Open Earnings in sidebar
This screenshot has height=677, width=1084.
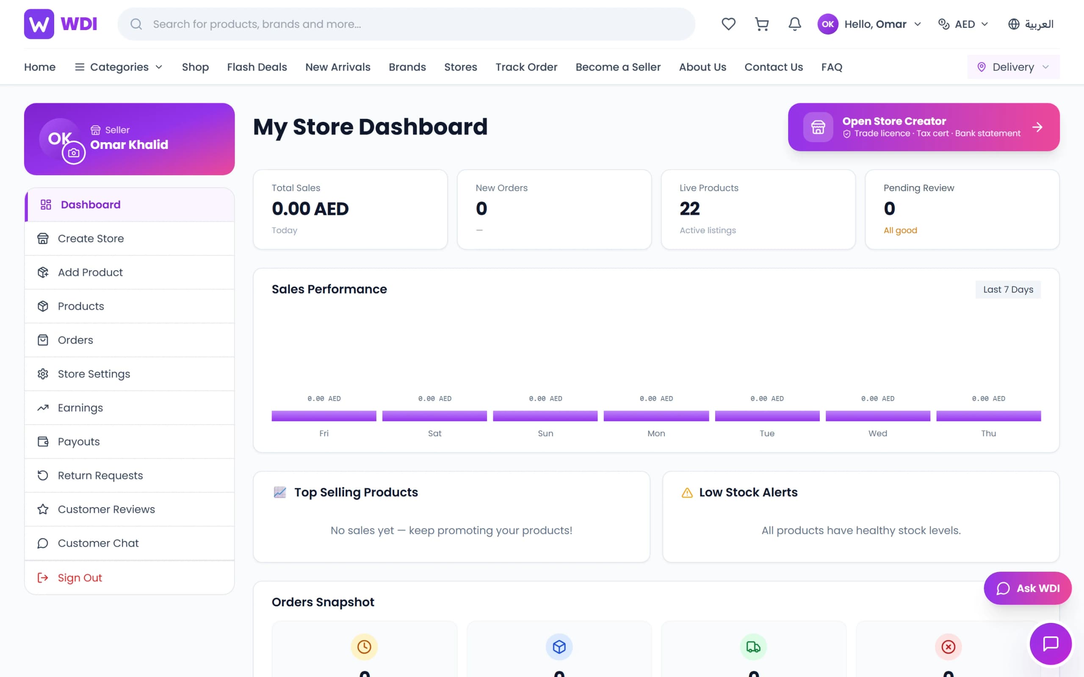[x=130, y=408]
